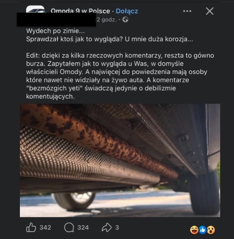Click the group avatar thumbnail

coord(35,9)
